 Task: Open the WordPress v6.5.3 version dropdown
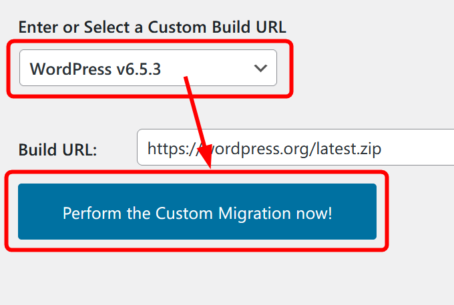point(148,68)
